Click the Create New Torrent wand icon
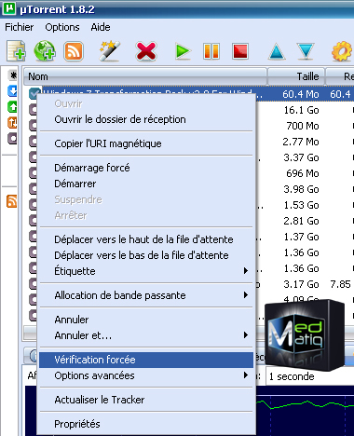The width and height of the screenshot is (354, 436). (109, 51)
